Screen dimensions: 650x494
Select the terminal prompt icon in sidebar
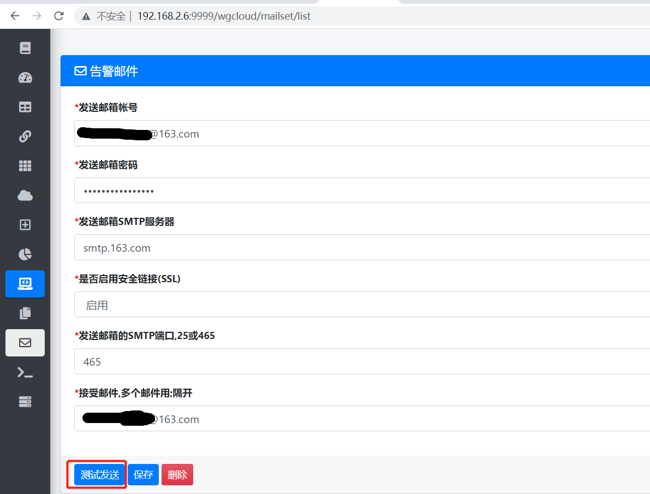tap(25, 372)
